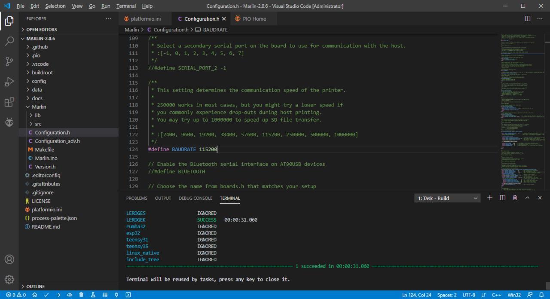Click PlatformIO Build checkmark in the status bar

(x=46, y=295)
